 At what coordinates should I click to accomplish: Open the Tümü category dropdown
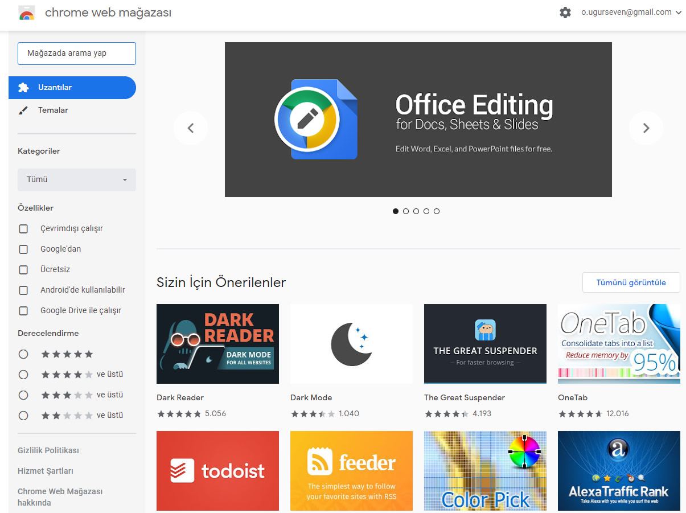[77, 180]
